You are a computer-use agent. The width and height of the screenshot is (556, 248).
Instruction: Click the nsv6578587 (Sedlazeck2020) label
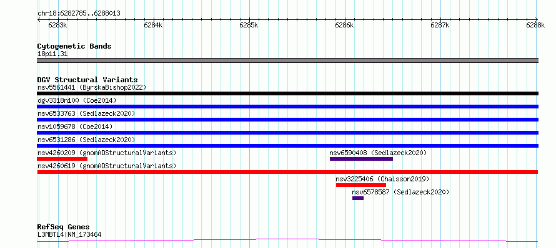400,192
